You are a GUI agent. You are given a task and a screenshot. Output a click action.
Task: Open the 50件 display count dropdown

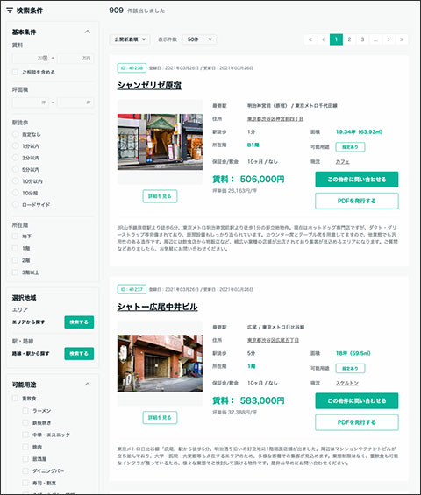point(199,39)
